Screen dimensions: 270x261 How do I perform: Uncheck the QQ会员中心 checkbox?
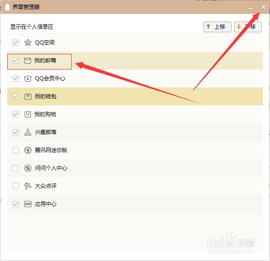16,78
